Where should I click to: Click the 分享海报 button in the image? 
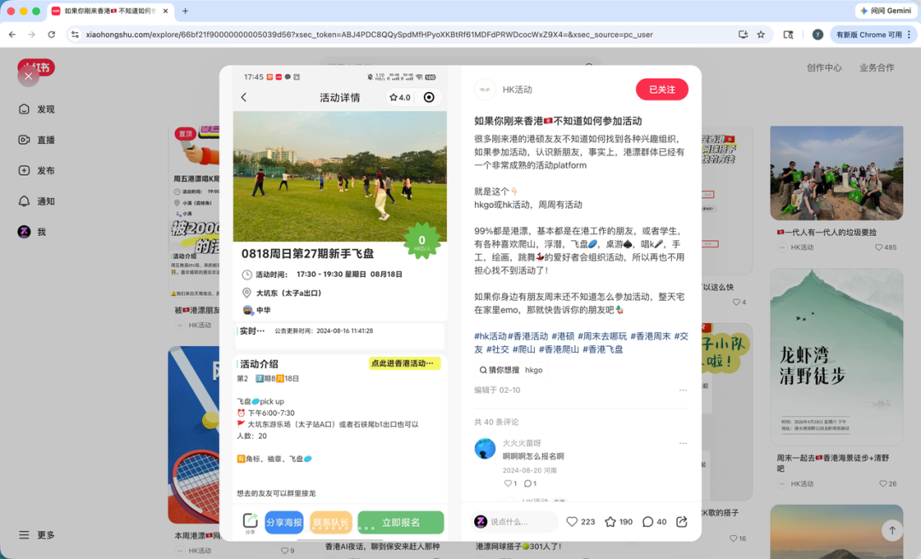pyautogui.click(x=284, y=522)
